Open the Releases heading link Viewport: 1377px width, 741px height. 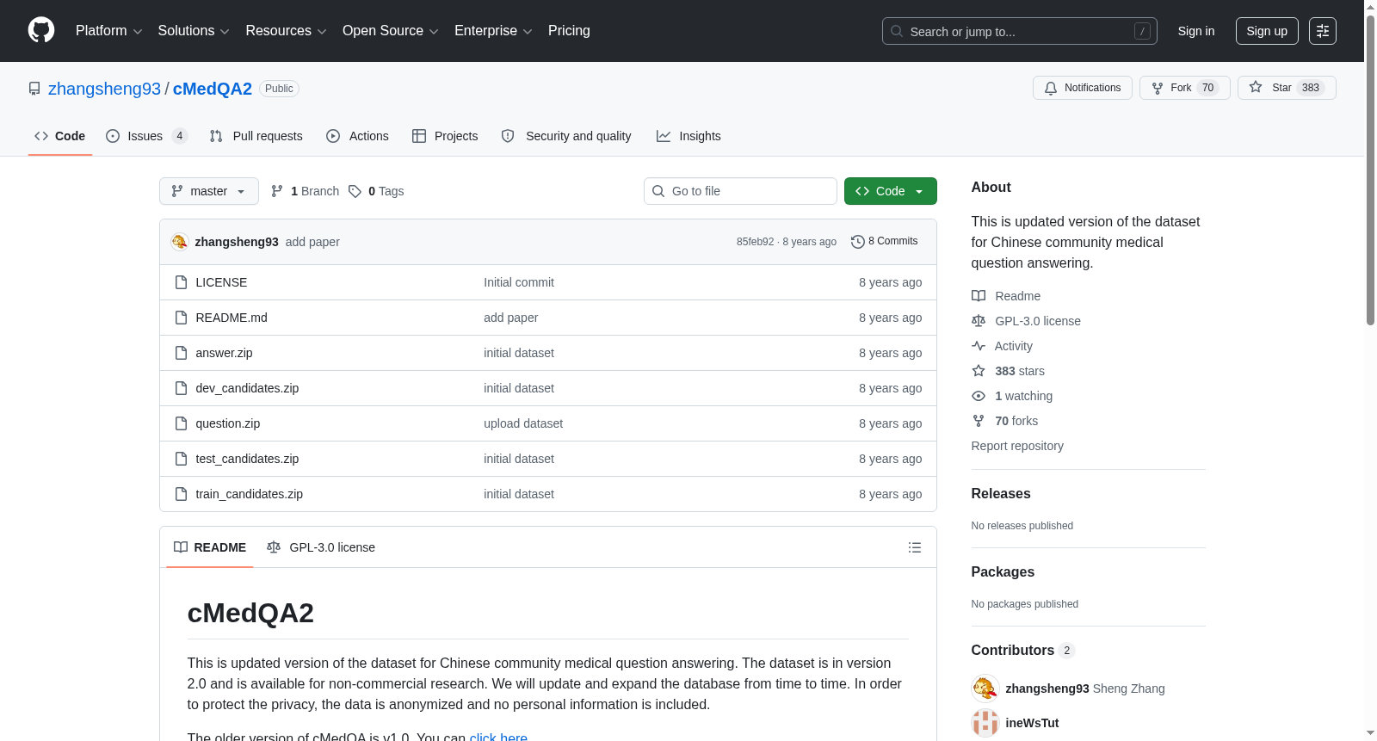pyautogui.click(x=1001, y=494)
